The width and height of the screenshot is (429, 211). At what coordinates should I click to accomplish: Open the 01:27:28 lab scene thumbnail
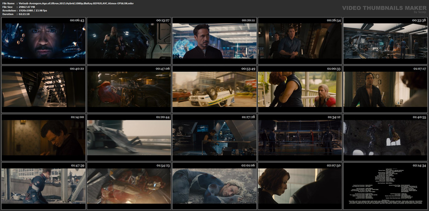(214, 138)
